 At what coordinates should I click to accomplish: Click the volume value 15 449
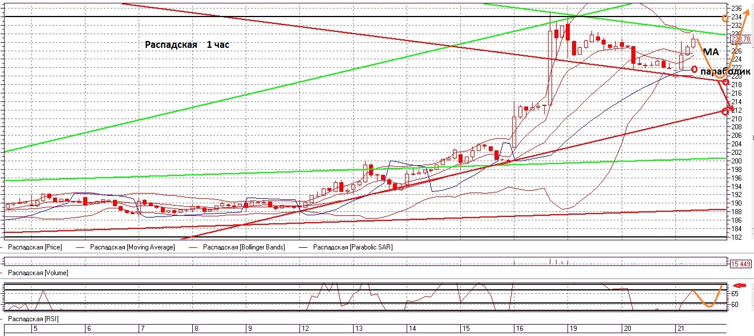point(740,264)
